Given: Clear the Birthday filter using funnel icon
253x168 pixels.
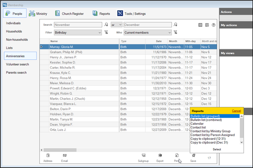Looking at the screenshot, I should pos(106,32).
